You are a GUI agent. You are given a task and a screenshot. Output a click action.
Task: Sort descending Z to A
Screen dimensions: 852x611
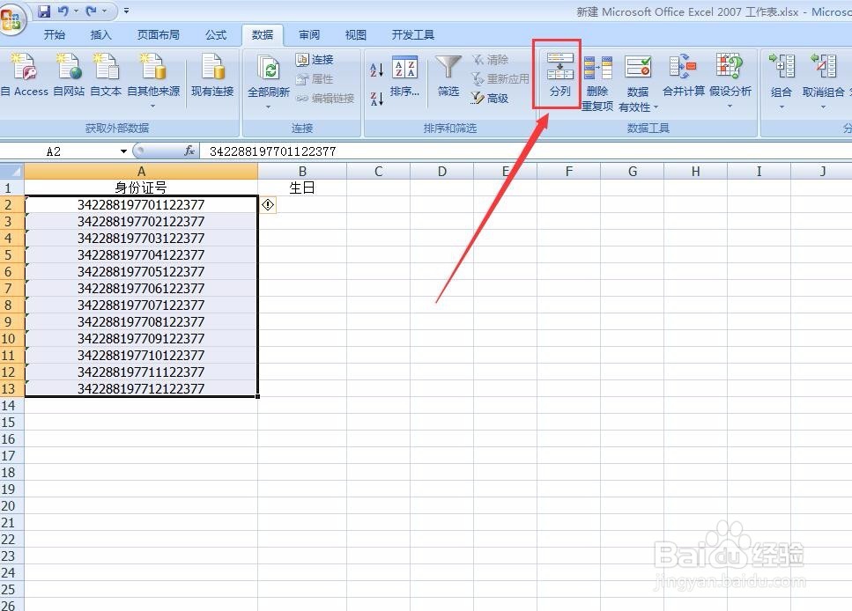pyautogui.click(x=376, y=99)
